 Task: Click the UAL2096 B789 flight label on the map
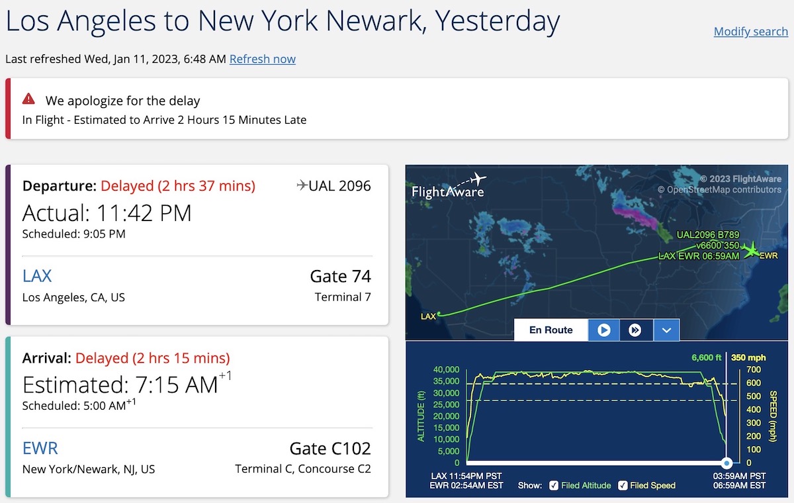(x=708, y=235)
